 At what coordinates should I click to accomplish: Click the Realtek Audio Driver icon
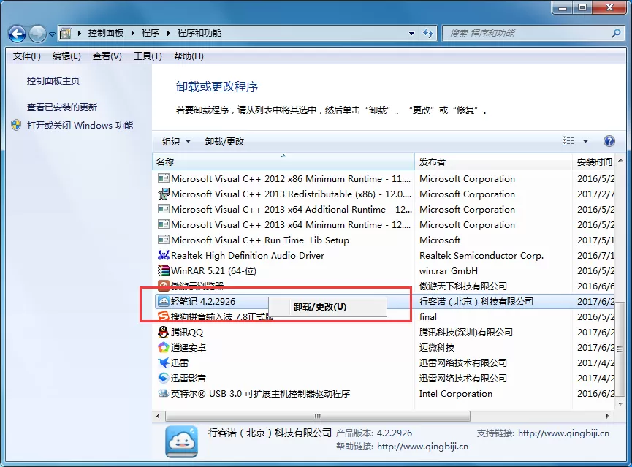tap(163, 255)
